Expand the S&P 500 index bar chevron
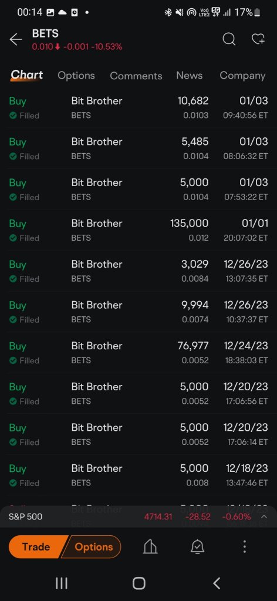The width and height of the screenshot is (277, 601). click(264, 516)
